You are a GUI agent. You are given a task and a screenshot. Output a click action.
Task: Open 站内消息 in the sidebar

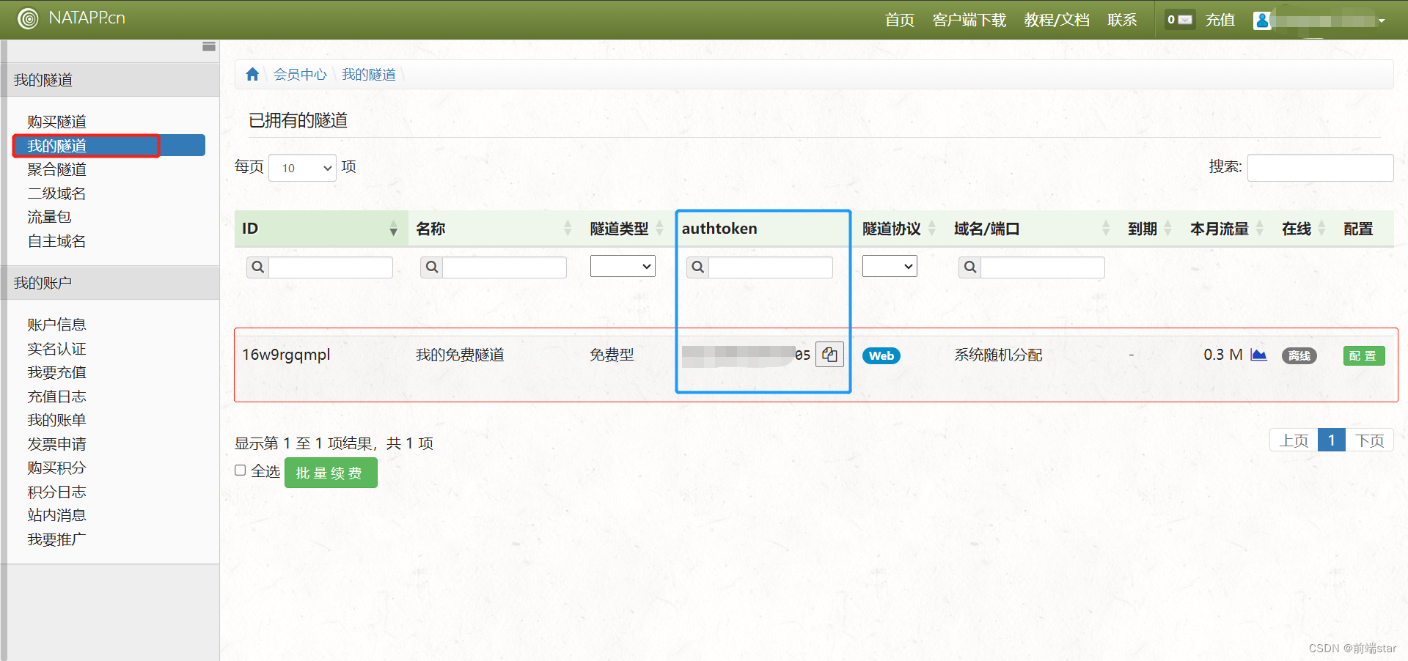click(57, 515)
